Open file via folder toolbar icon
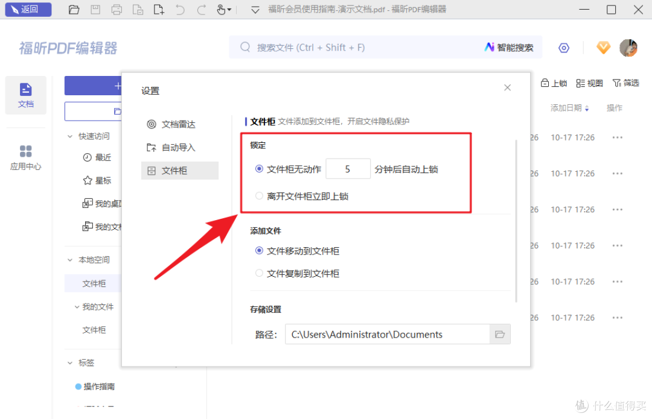The image size is (652, 419). 74,9
